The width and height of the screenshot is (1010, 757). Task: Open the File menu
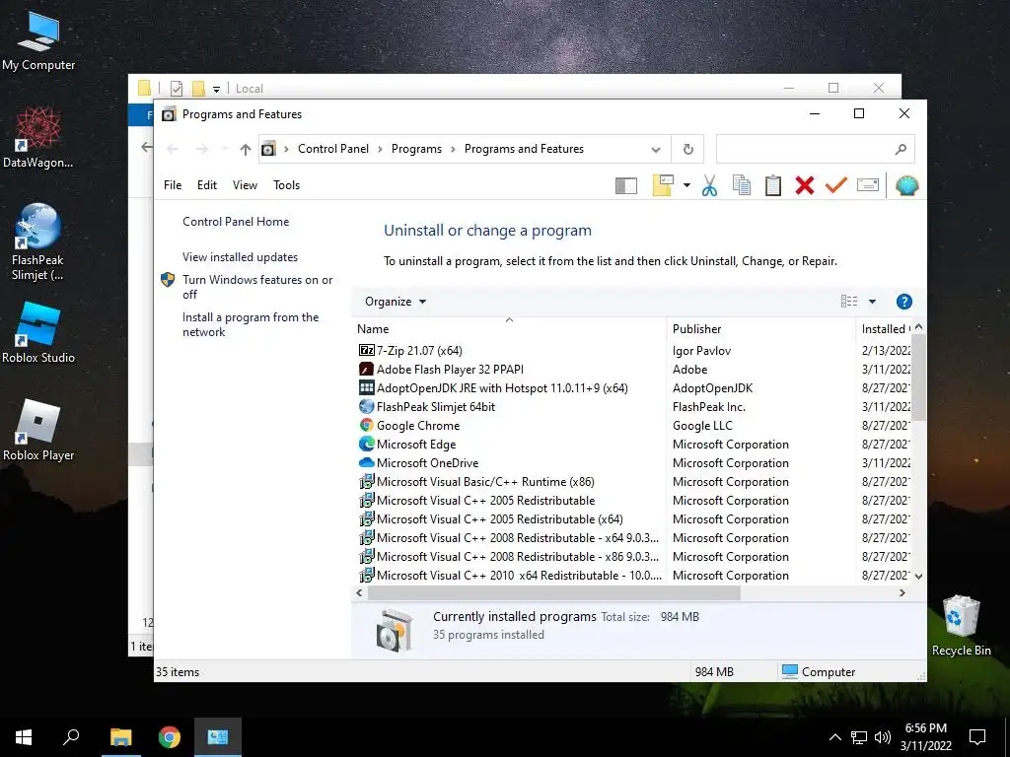[x=173, y=185]
